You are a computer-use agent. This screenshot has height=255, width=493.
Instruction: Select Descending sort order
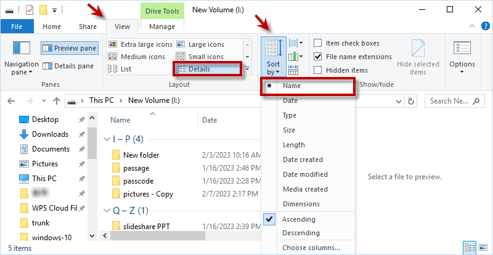click(301, 233)
